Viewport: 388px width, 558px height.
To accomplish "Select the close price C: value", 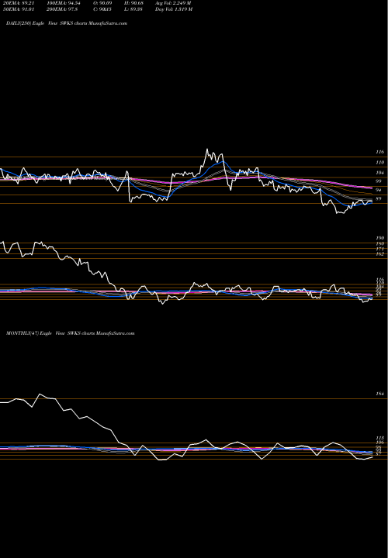I will point(101,9).
